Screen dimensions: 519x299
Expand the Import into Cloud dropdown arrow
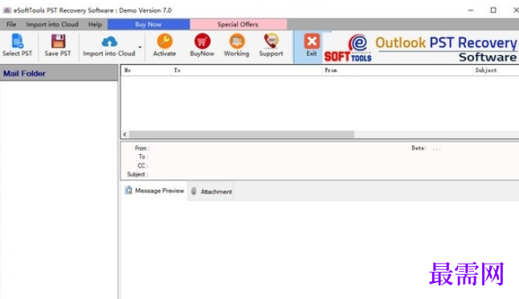tap(140, 47)
